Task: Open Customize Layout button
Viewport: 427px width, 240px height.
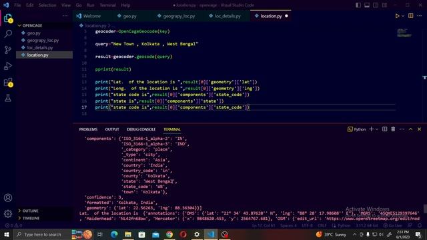Action: point(384,5)
